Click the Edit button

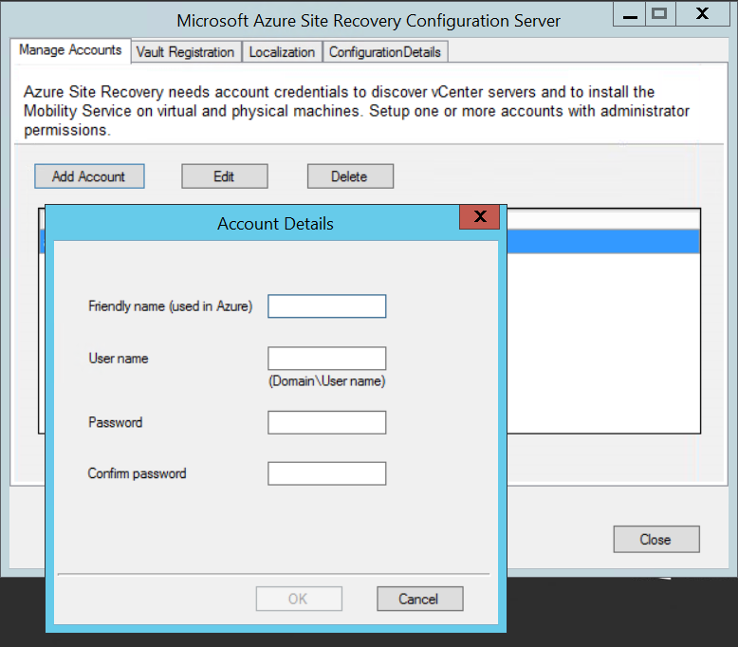pos(225,176)
